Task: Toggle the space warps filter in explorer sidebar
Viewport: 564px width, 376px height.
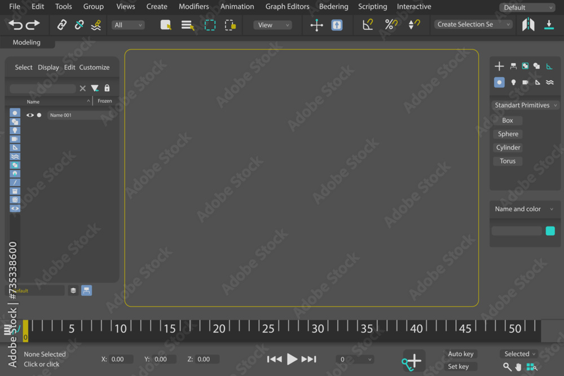Action: (x=15, y=156)
